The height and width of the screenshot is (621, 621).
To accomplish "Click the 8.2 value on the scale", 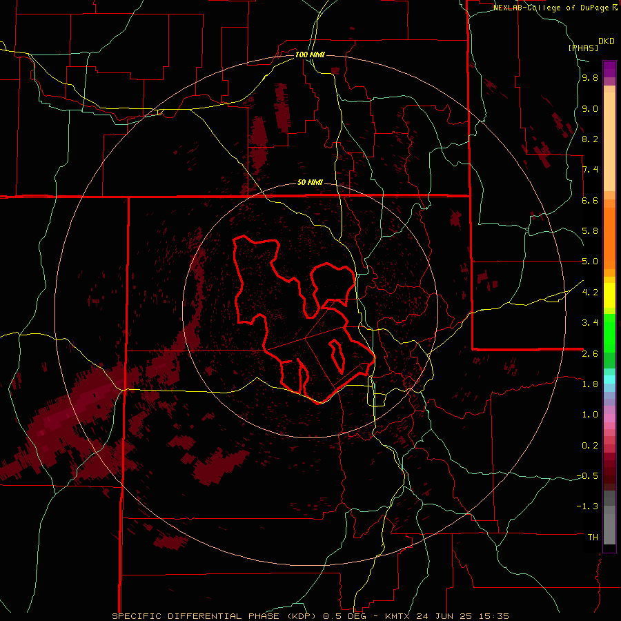I will (x=590, y=139).
